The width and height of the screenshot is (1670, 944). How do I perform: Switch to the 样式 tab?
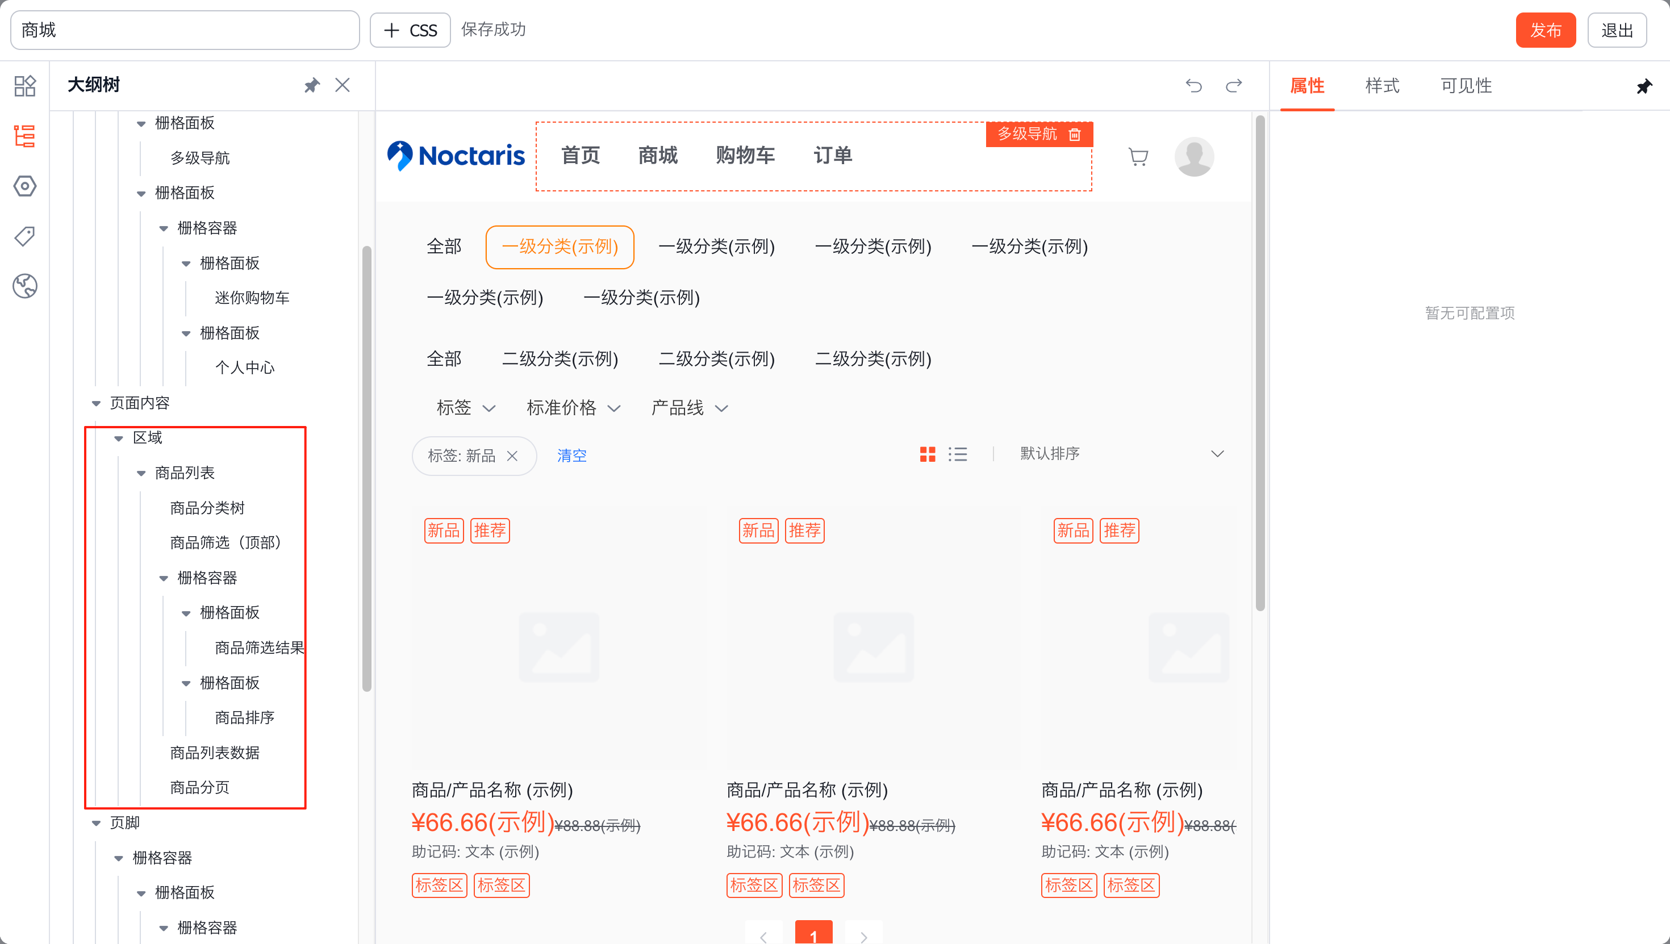(x=1381, y=86)
